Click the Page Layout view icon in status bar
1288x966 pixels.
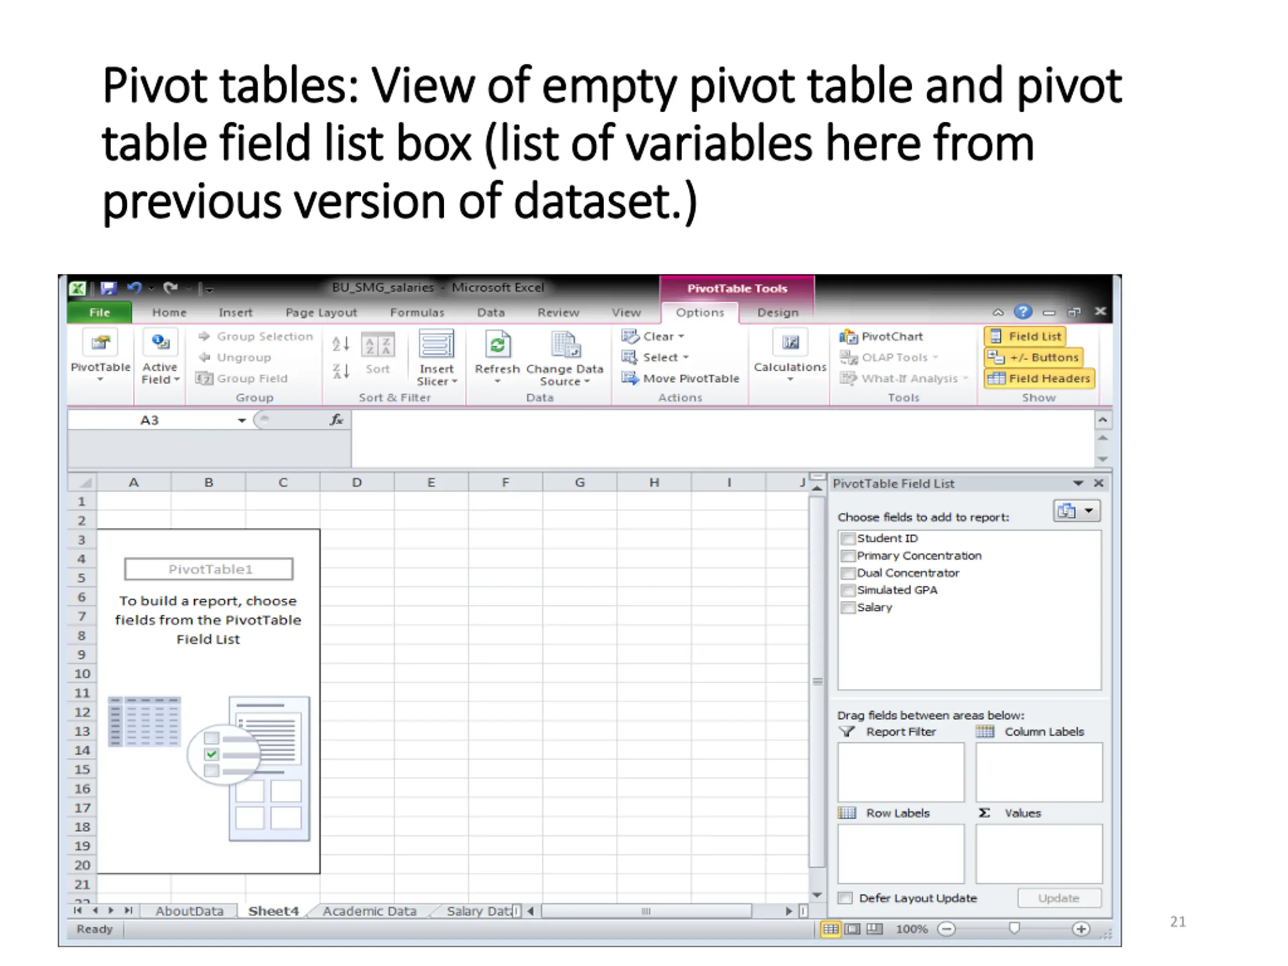pyautogui.click(x=852, y=929)
